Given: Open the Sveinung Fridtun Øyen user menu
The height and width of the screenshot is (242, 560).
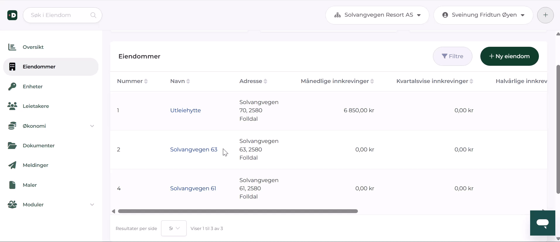Looking at the screenshot, I should coord(483,15).
